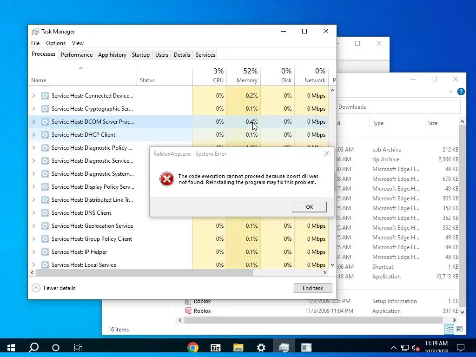Expand Service Host: Diagnostic Service row
Image resolution: width=476 pixels, height=357 pixels.
tap(33, 160)
